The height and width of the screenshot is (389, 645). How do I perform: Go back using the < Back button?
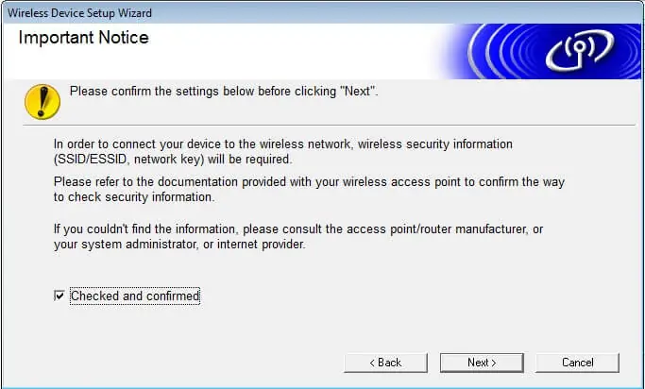pyautogui.click(x=385, y=363)
